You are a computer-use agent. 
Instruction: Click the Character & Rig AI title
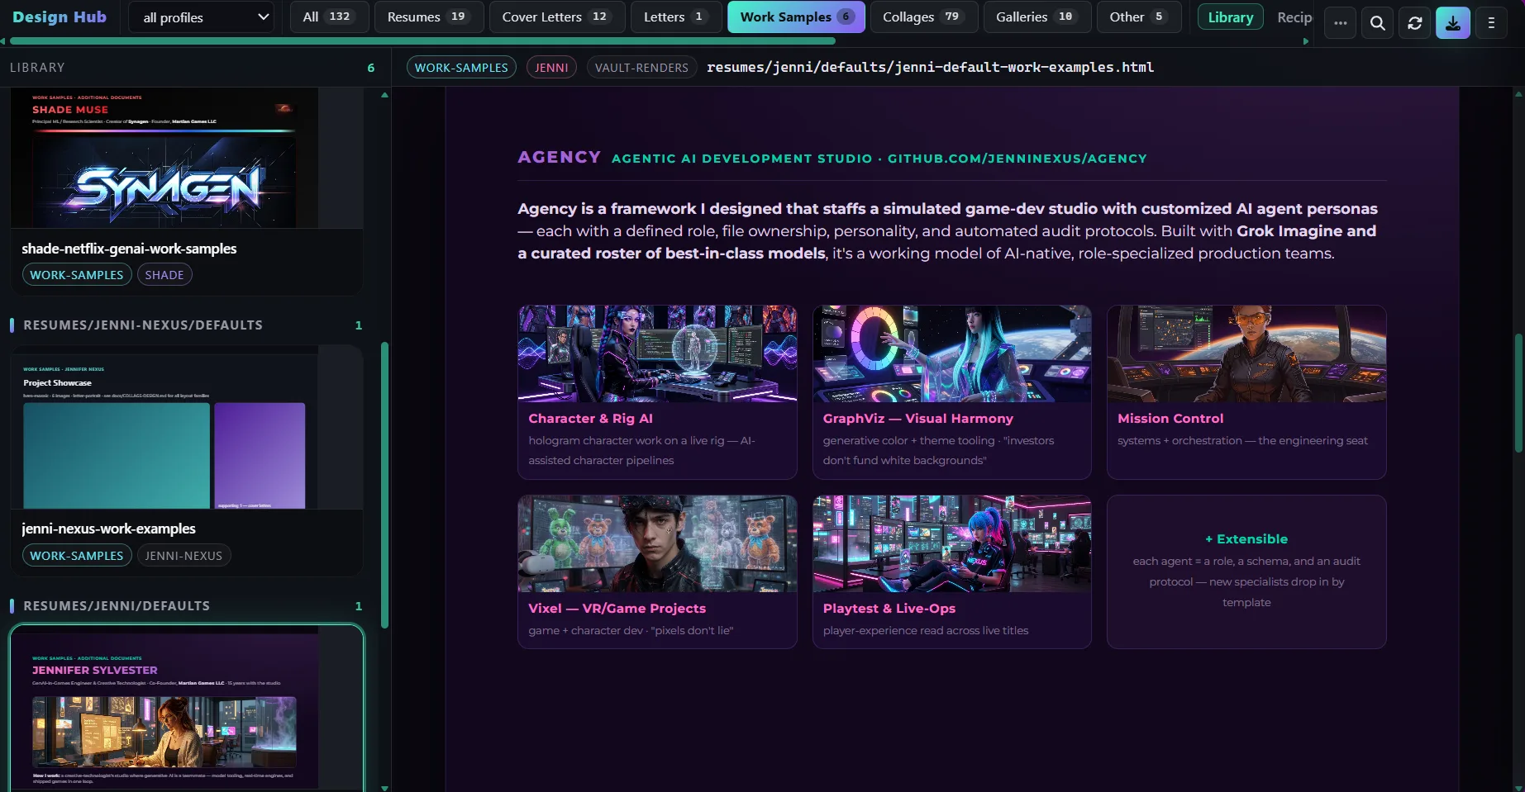coord(591,419)
